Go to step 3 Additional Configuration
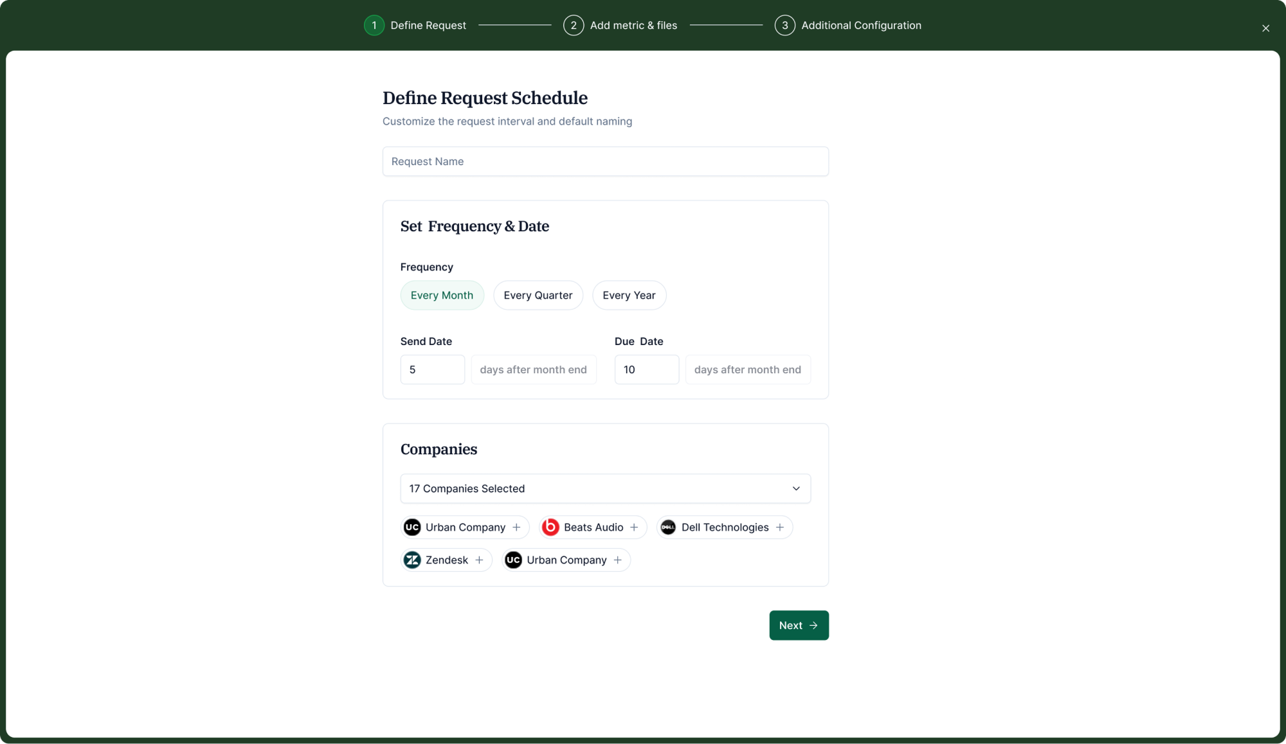 [x=847, y=25]
